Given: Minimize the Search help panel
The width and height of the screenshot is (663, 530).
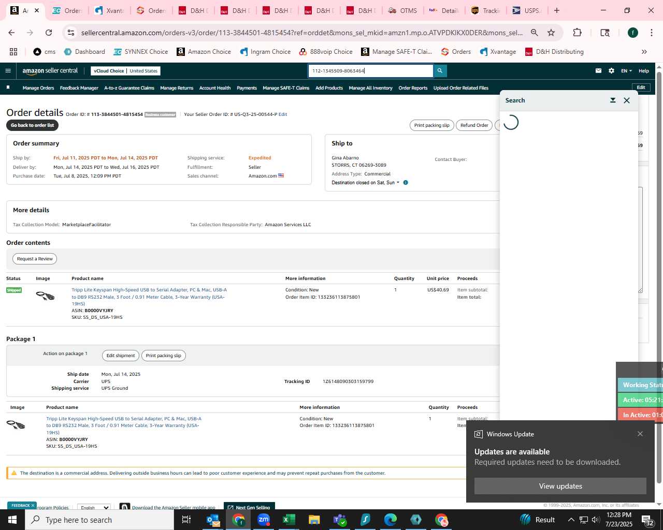Looking at the screenshot, I should 613,100.
